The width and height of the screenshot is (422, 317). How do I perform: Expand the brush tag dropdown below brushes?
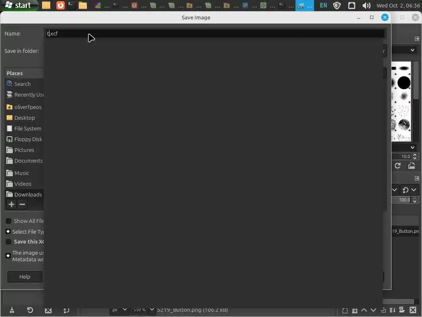coord(412,147)
